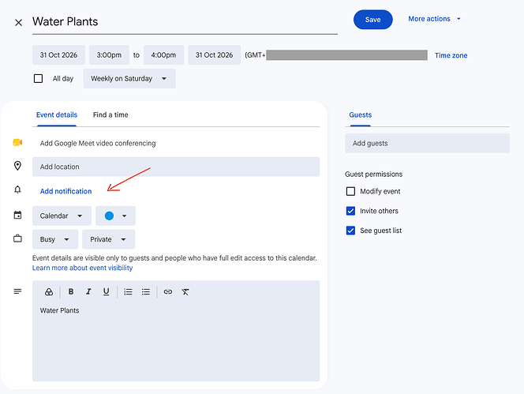Insert a bulleted list
524x394 pixels.
click(x=146, y=292)
